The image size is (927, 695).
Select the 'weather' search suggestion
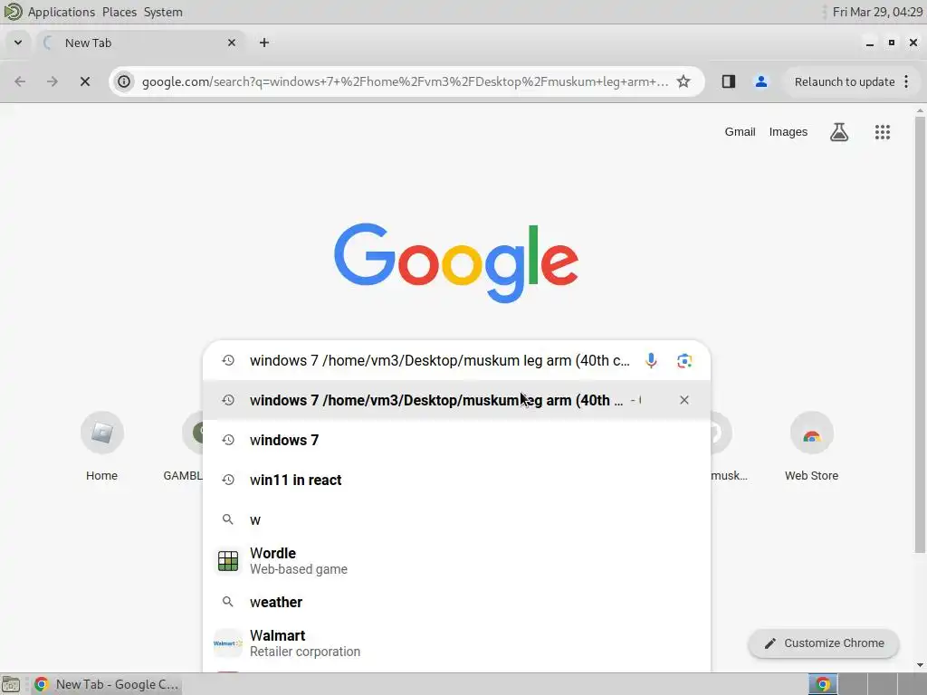pyautogui.click(x=456, y=602)
